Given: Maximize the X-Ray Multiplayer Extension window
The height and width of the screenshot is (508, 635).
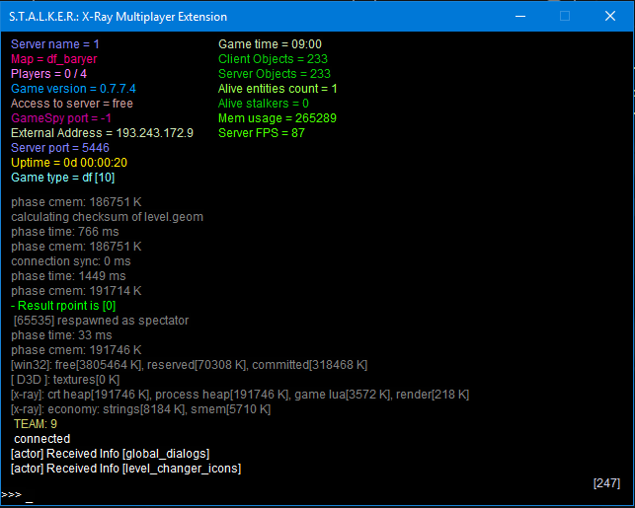Looking at the screenshot, I should (x=565, y=16).
